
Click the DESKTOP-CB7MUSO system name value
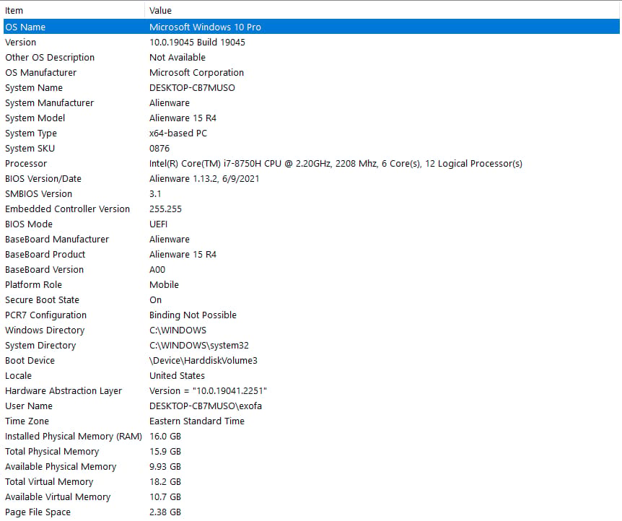(192, 88)
